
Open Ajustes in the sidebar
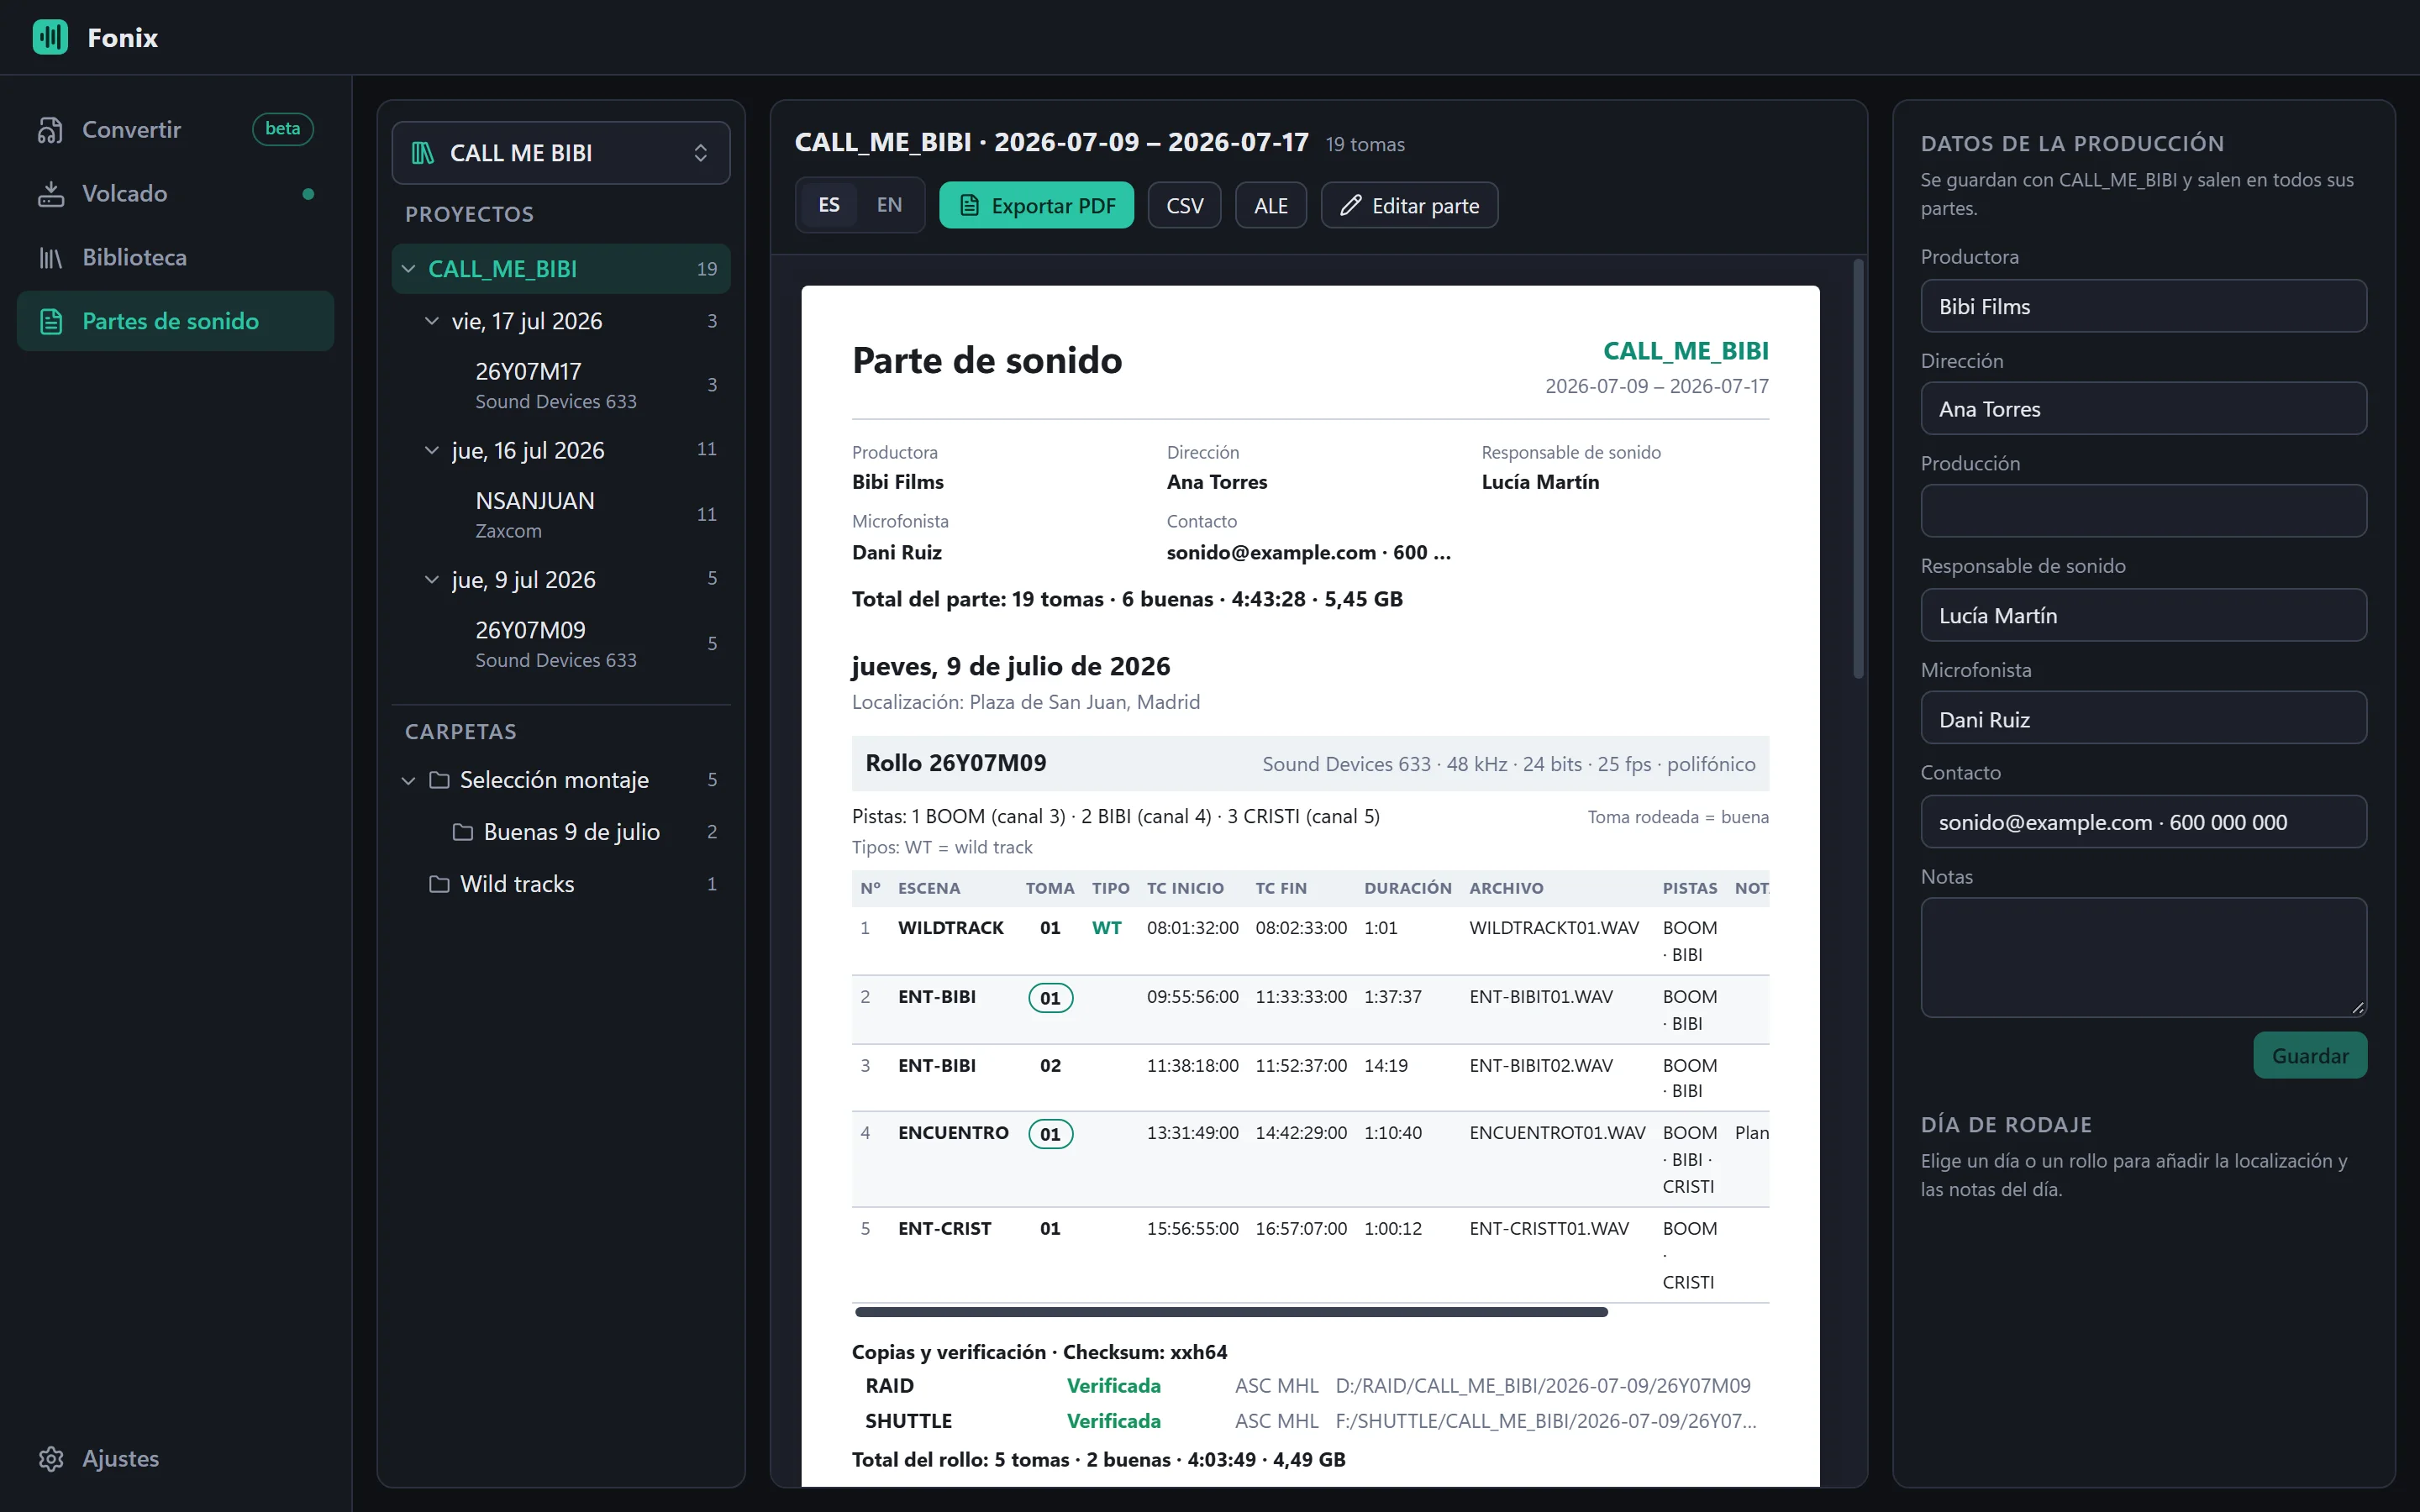click(x=176, y=1459)
